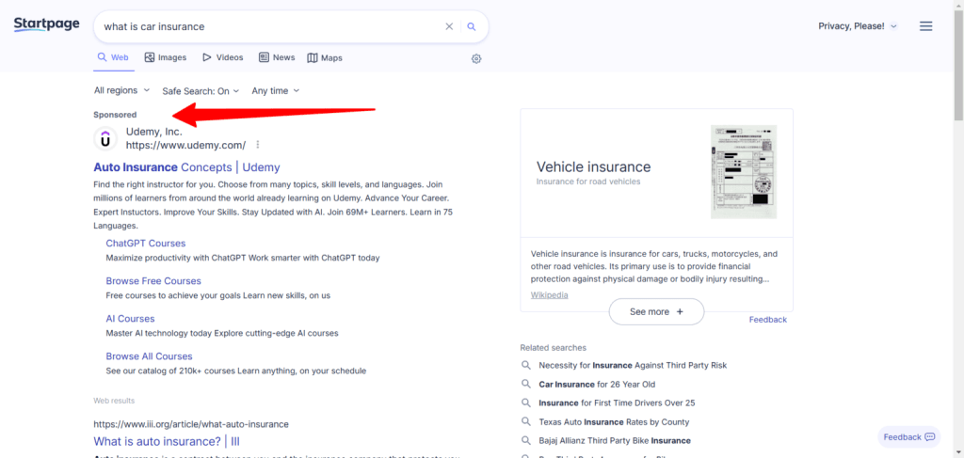Open the Safe Search: On dropdown
This screenshot has height=458, width=964.
(x=201, y=91)
